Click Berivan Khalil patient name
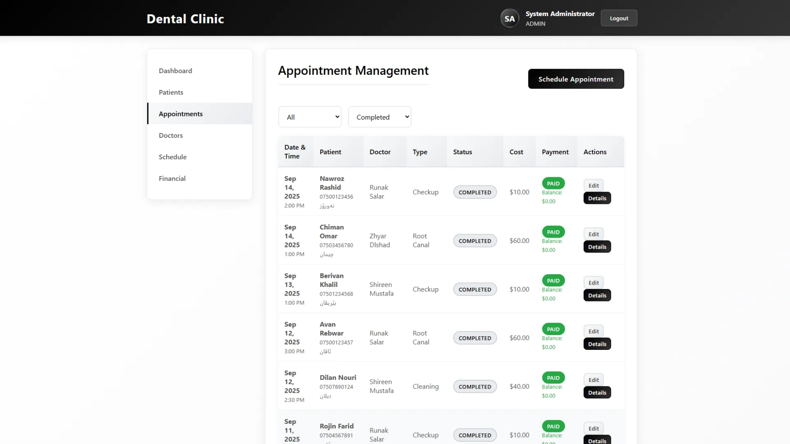Viewport: 790px width, 444px height. 332,280
